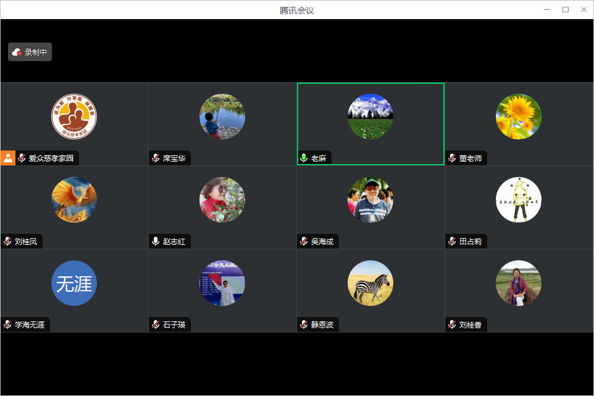The image size is (594, 396).
Task: Maximize the 腾讯会议 window
Action: [565, 10]
